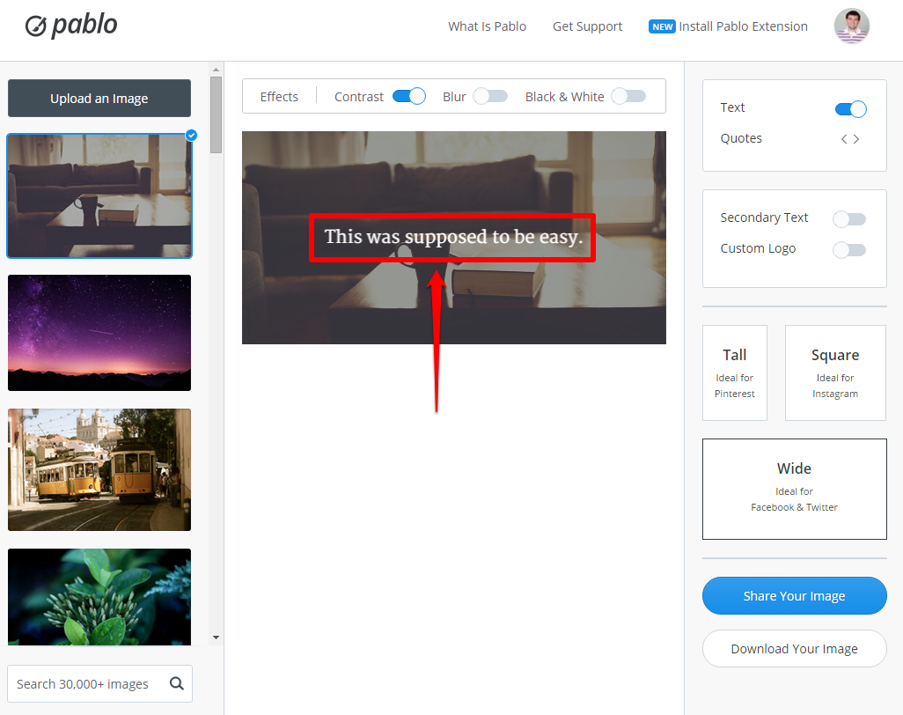The image size is (903, 715).
Task: Turn off the Text toggle
Action: pyautogui.click(x=850, y=109)
